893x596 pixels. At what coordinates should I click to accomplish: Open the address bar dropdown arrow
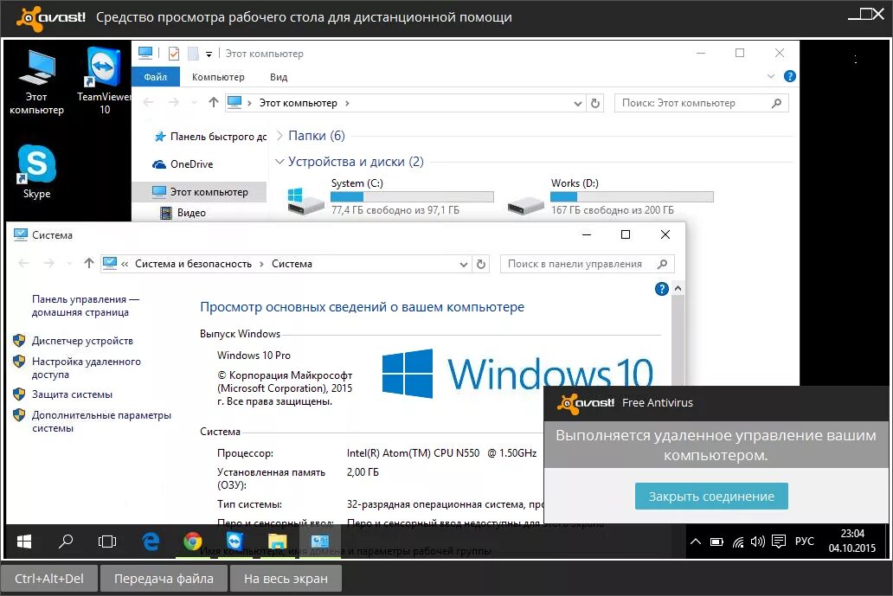(x=577, y=102)
